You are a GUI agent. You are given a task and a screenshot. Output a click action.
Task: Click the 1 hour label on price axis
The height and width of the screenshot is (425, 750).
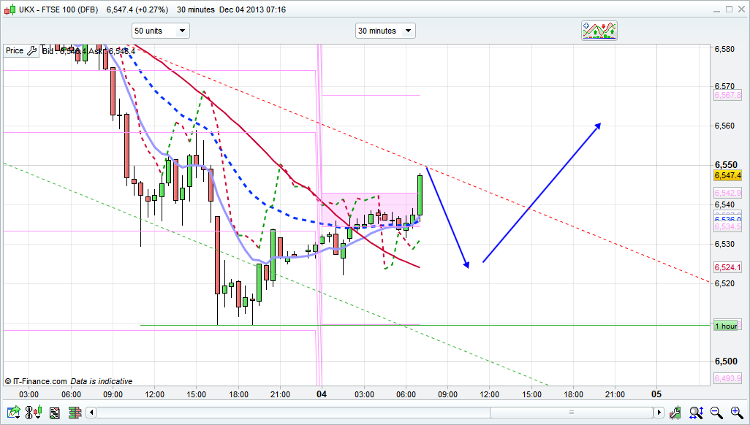(x=725, y=326)
